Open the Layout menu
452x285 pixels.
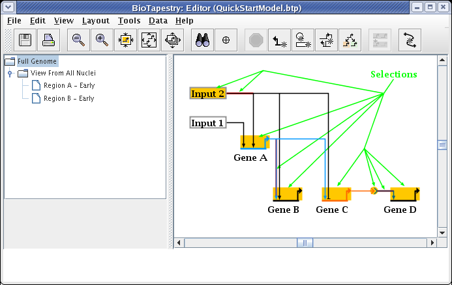click(x=95, y=21)
